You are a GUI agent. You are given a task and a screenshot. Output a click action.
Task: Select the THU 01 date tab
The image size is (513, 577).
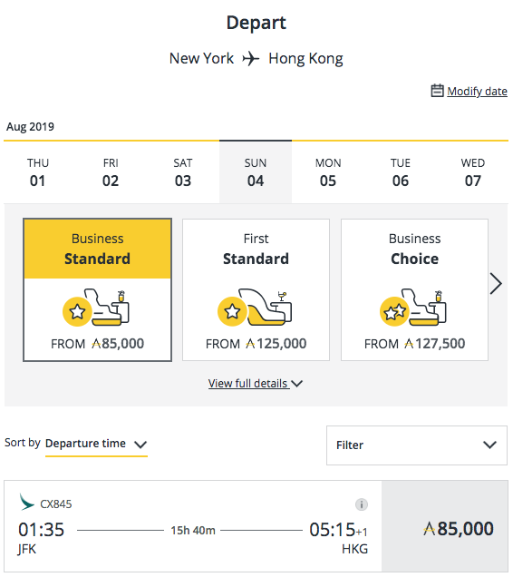pyautogui.click(x=38, y=172)
